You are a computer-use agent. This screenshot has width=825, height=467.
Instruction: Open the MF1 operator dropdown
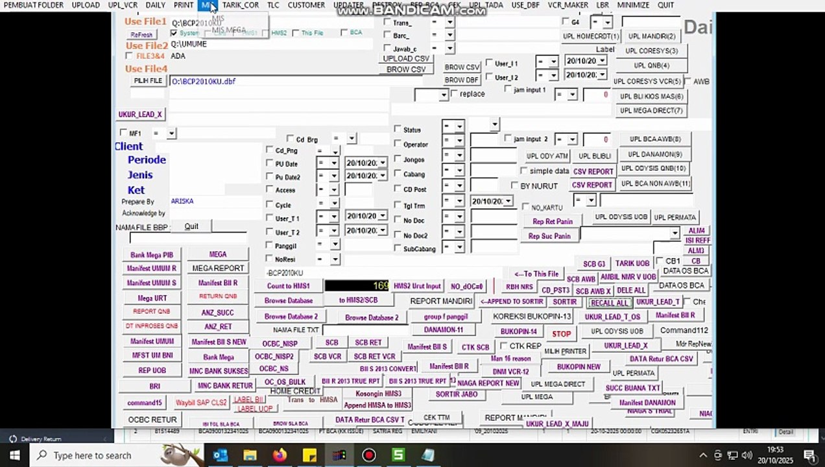pos(171,134)
